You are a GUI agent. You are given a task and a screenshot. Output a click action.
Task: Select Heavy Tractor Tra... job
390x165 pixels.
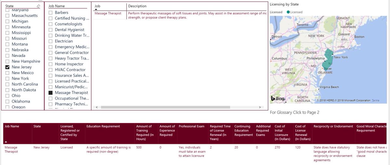tap(50, 58)
